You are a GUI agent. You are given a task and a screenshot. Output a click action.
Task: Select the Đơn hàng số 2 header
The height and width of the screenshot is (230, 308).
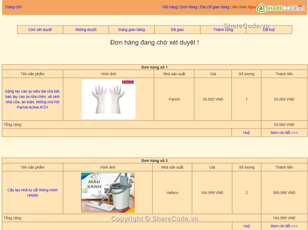154,161
